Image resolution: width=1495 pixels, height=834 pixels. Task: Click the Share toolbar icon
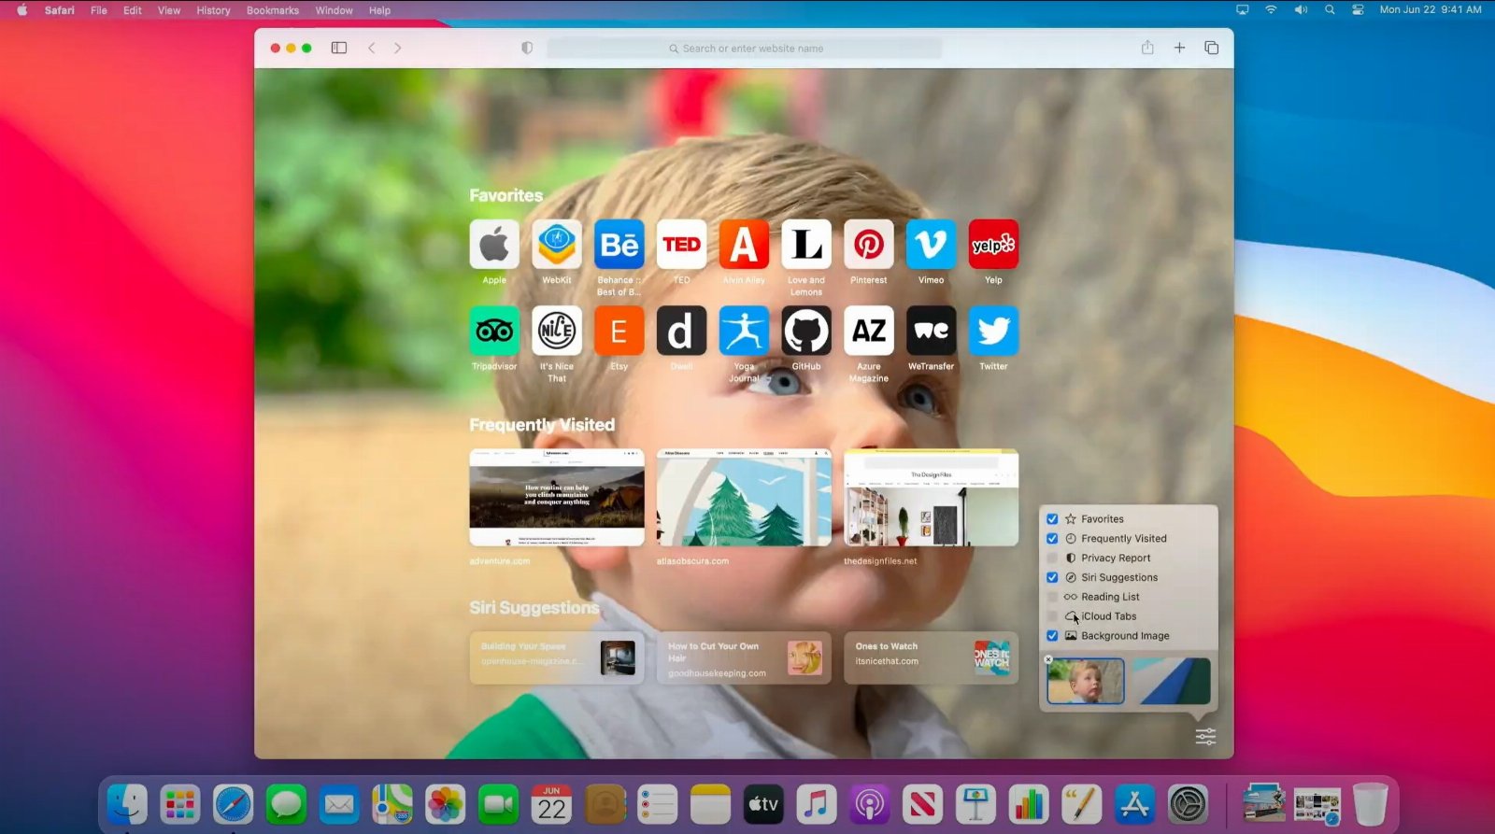(x=1147, y=48)
